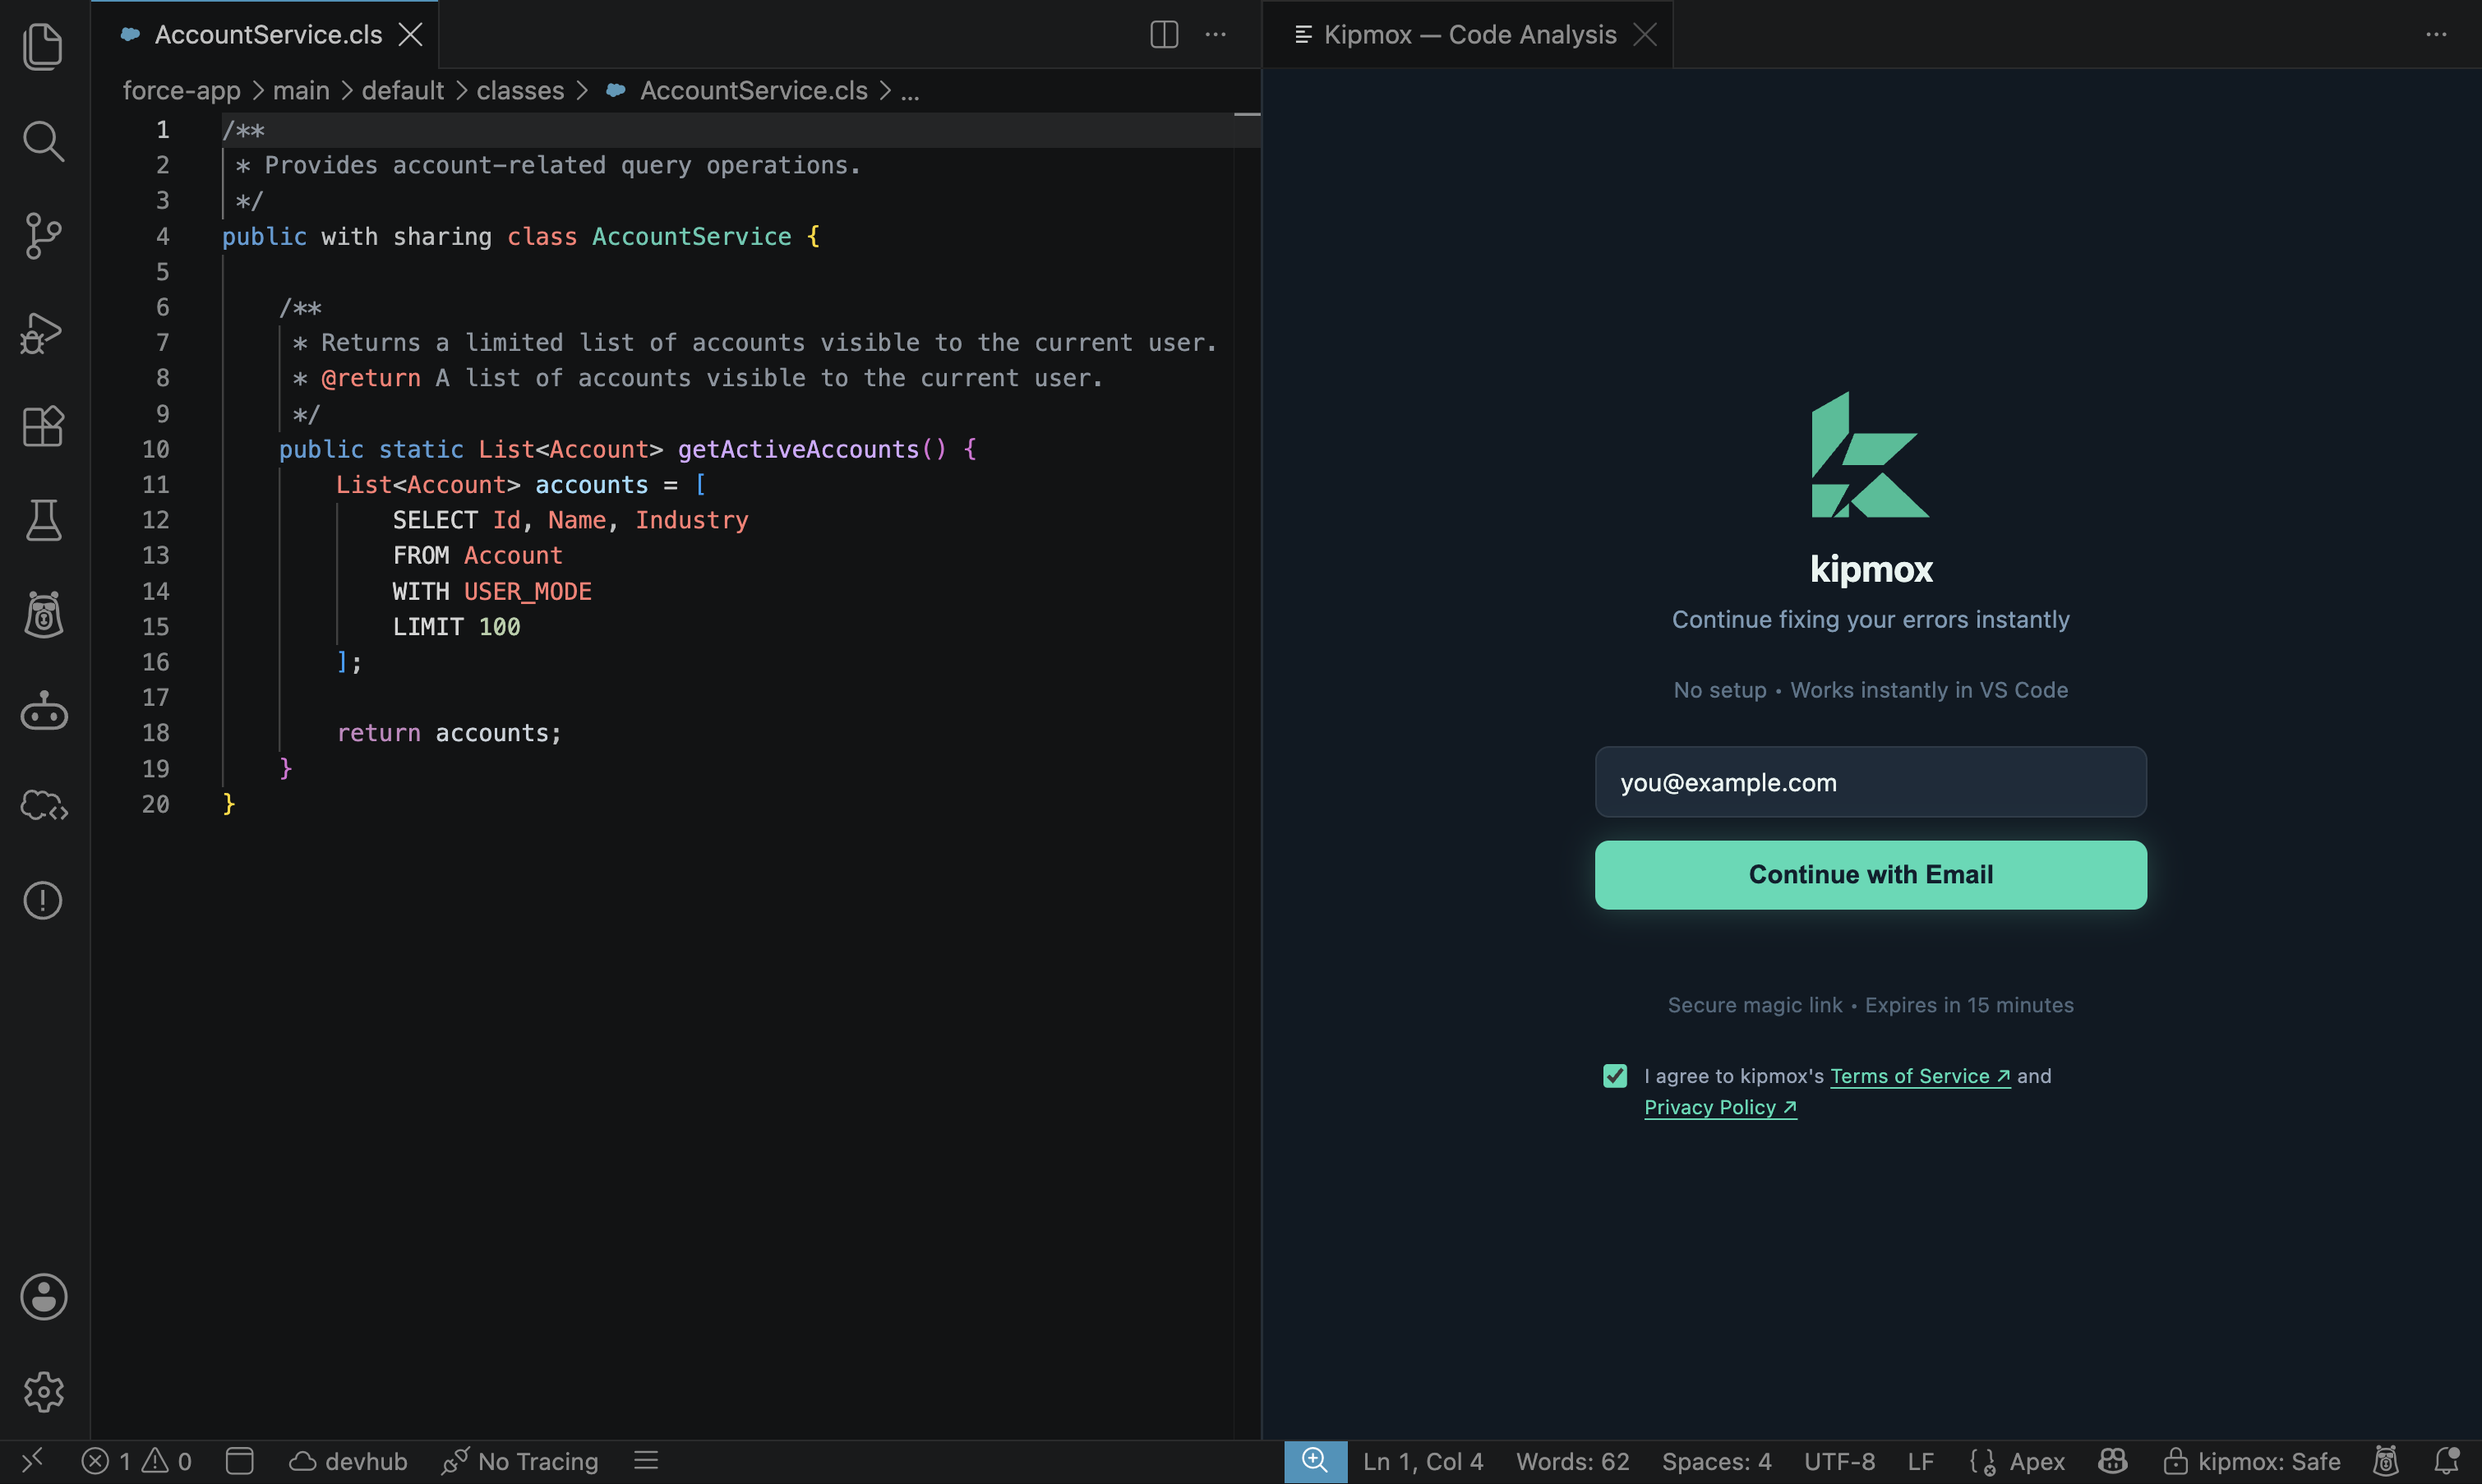Open Copilot status icon
Image resolution: width=2482 pixels, height=1484 pixels.
coord(2112,1461)
